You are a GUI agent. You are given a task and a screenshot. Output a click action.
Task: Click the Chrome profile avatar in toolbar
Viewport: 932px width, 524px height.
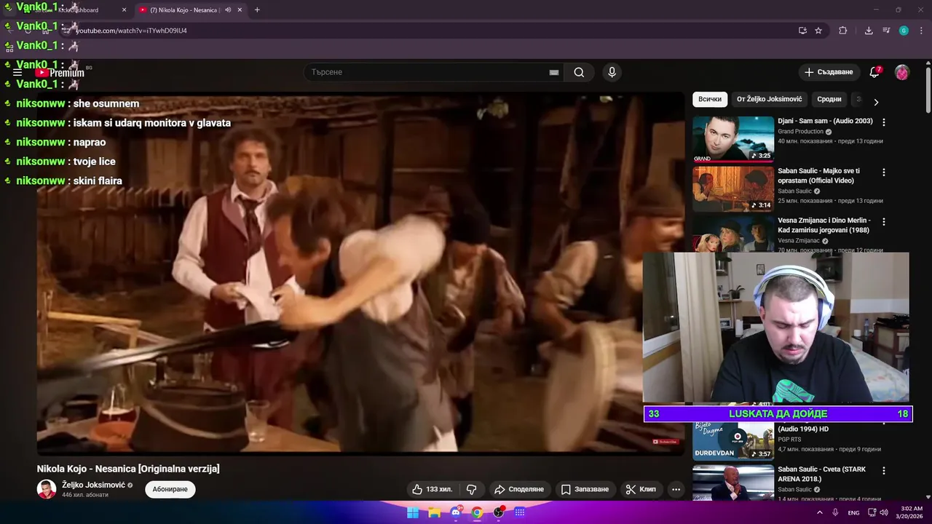point(904,31)
